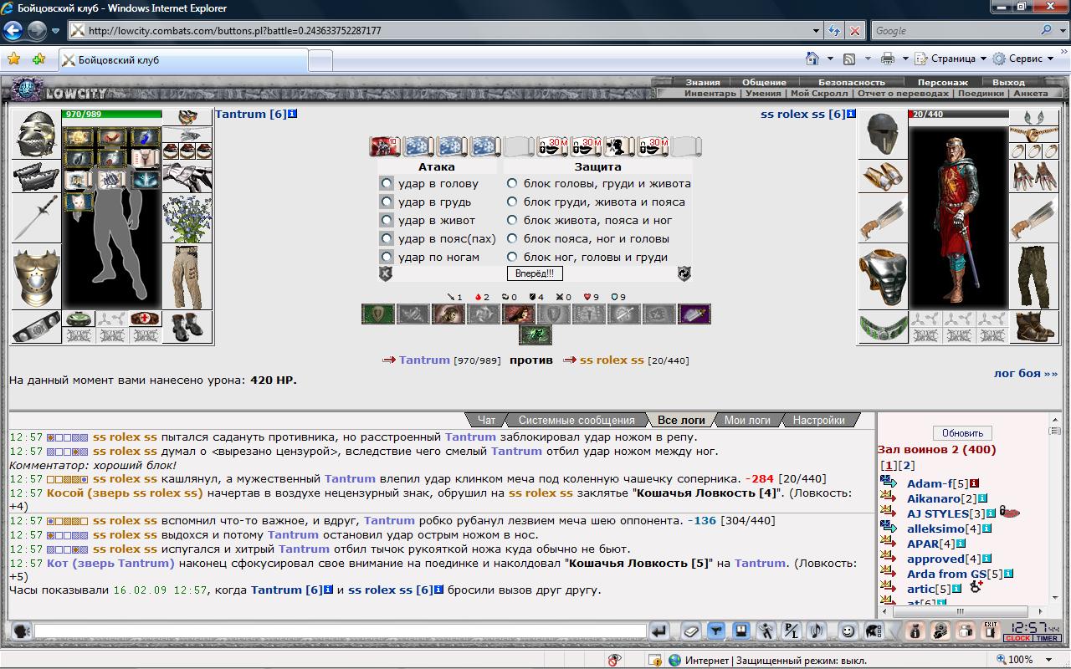Switch to the Системные сообщения tab
Screen dimensions: 1071x669
click(x=576, y=420)
